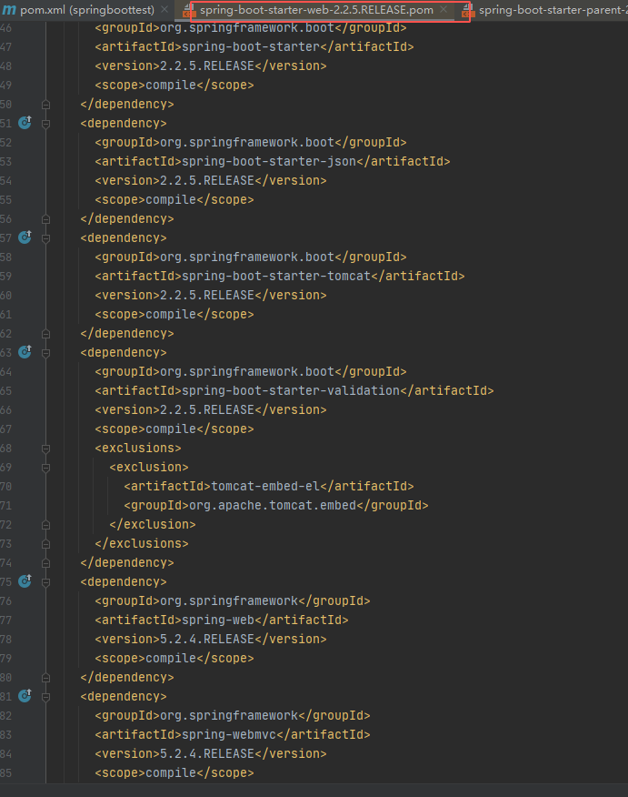Close pom.xml (springboottest) tab
The image size is (628, 797).
(164, 10)
